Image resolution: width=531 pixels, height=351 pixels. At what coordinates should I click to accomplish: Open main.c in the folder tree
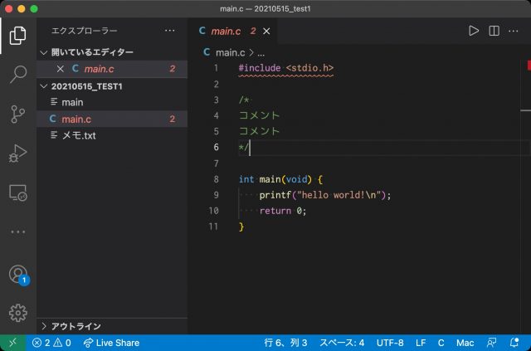[x=112, y=119]
